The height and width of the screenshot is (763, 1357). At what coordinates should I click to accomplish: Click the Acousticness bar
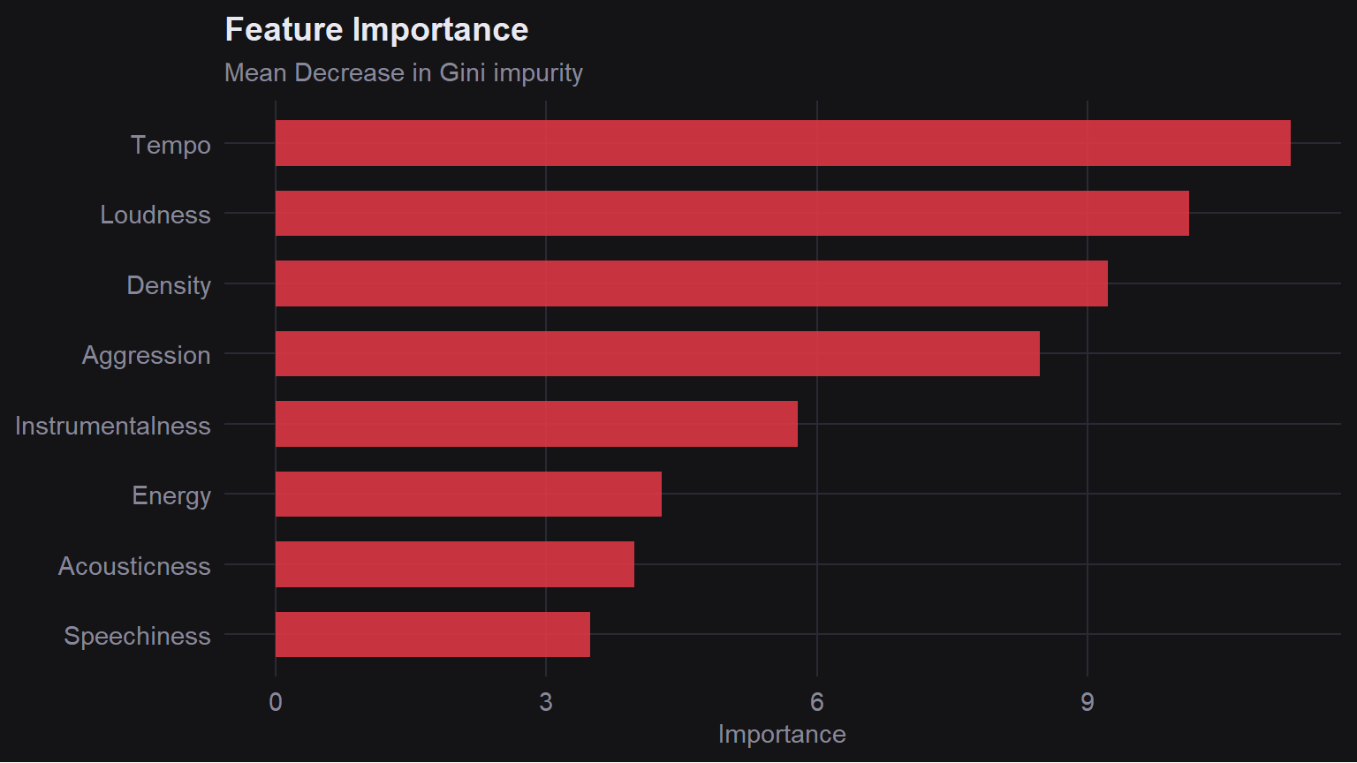454,564
